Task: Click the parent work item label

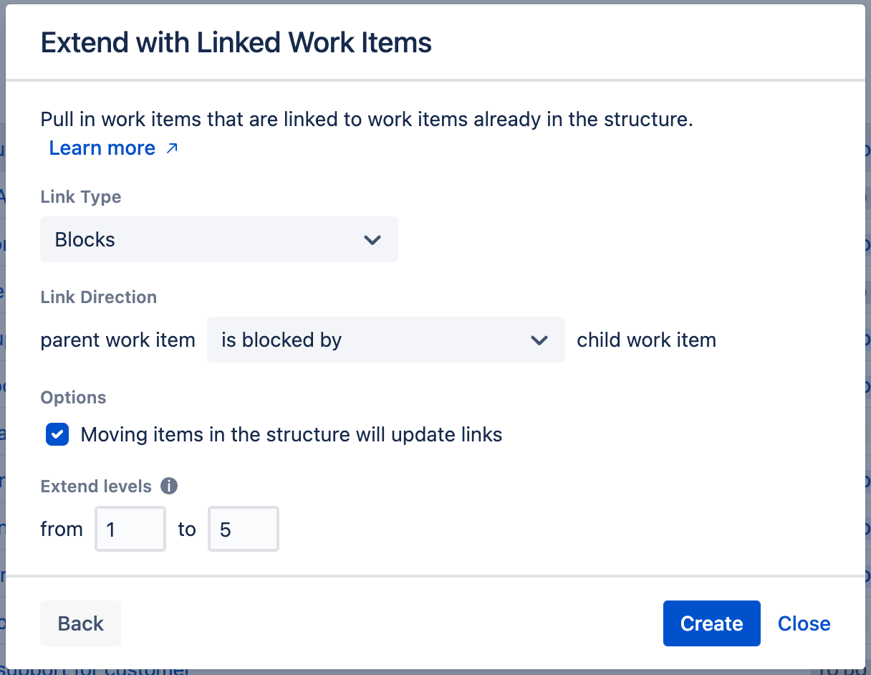Action: click(x=117, y=340)
